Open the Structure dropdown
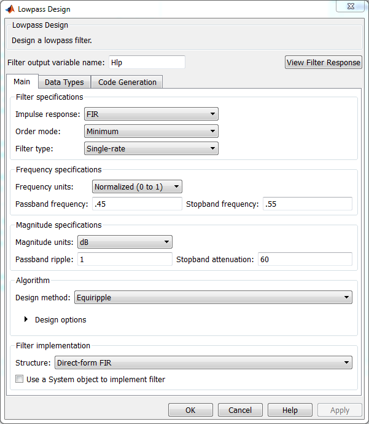The width and height of the screenshot is (369, 424). pos(203,362)
